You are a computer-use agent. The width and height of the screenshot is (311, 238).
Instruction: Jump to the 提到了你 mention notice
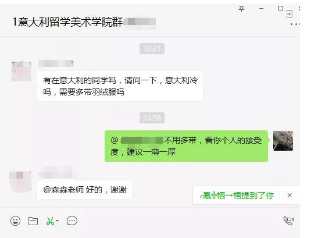tap(237, 196)
